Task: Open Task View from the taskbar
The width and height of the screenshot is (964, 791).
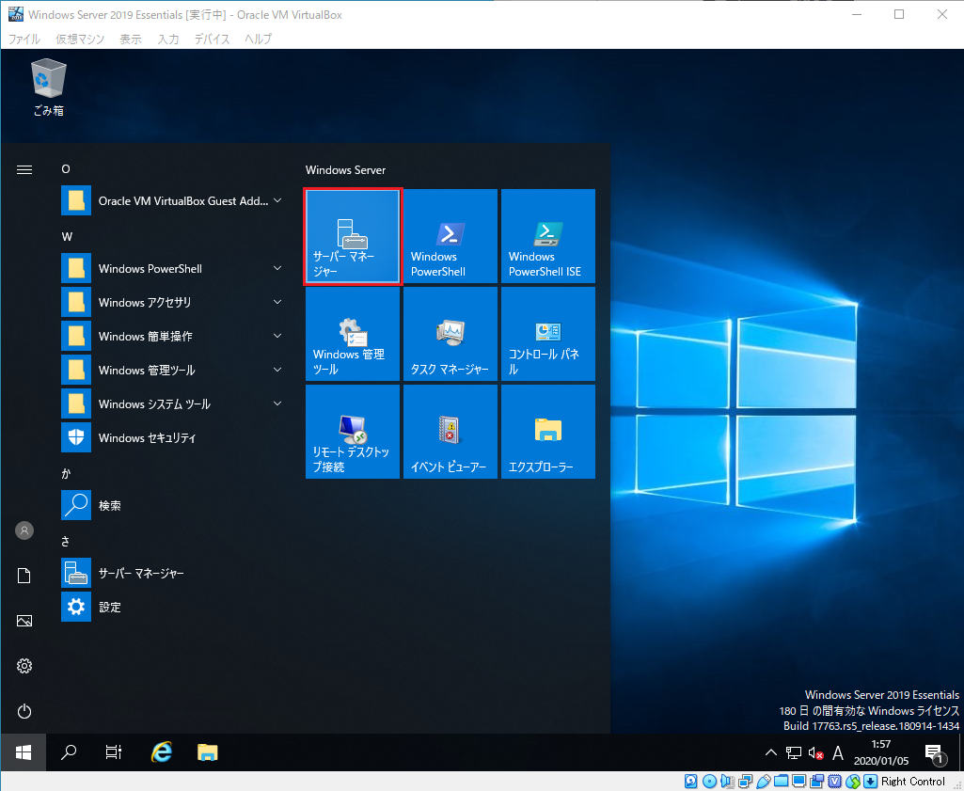Action: (x=114, y=751)
